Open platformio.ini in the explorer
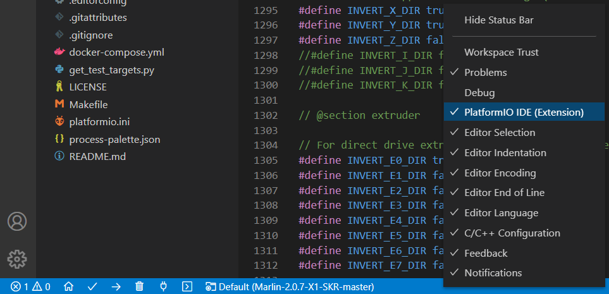 click(x=99, y=121)
